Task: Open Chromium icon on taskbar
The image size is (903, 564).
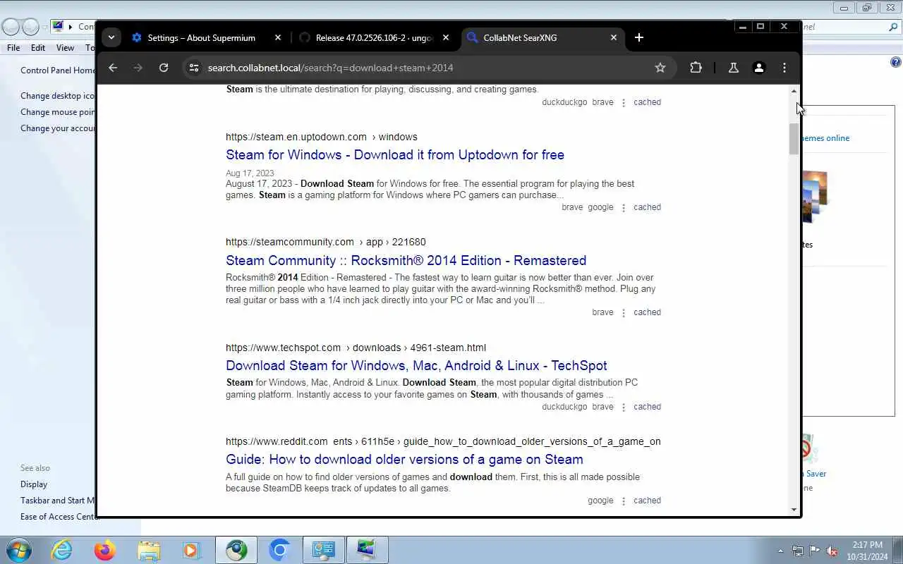Action: [280, 550]
